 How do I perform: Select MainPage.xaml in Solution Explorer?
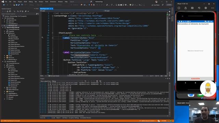[13, 26]
